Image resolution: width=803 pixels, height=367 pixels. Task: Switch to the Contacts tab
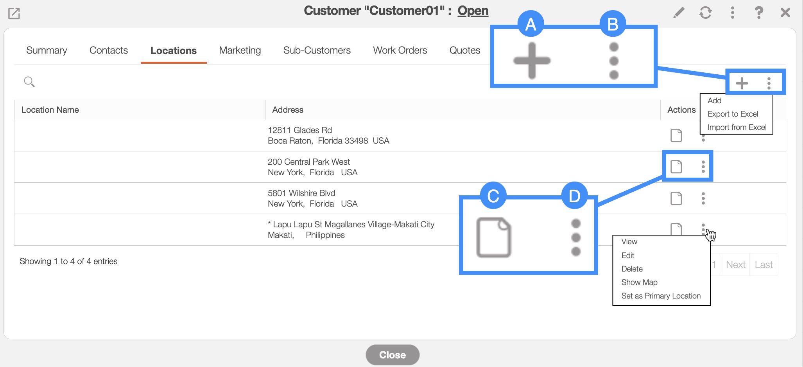[108, 50]
